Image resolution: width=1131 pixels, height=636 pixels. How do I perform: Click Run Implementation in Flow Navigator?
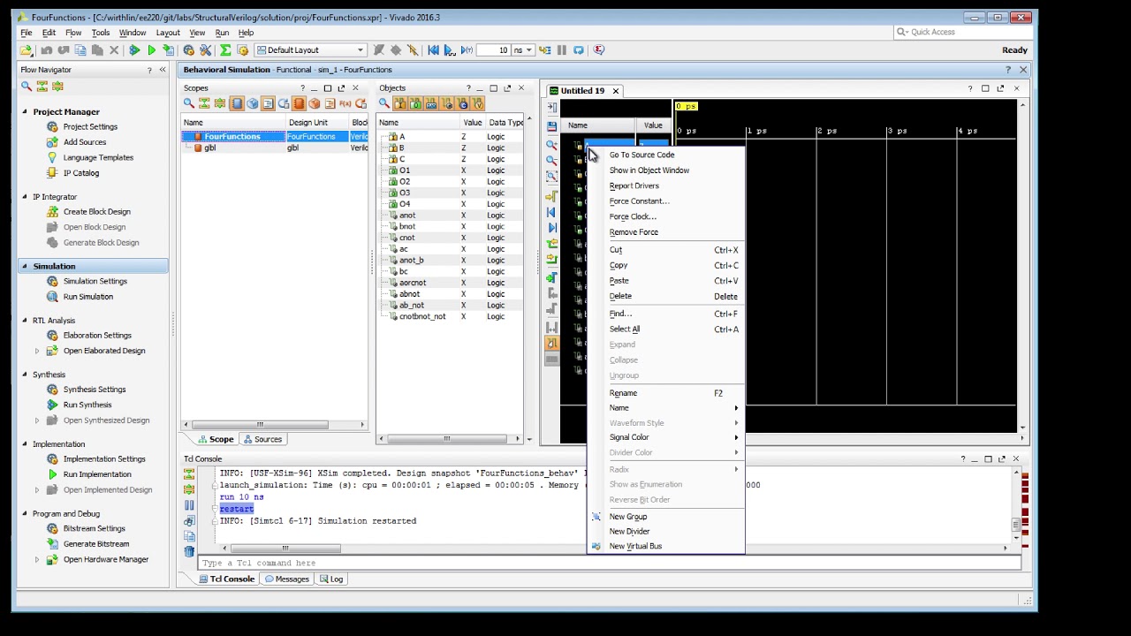pos(97,474)
